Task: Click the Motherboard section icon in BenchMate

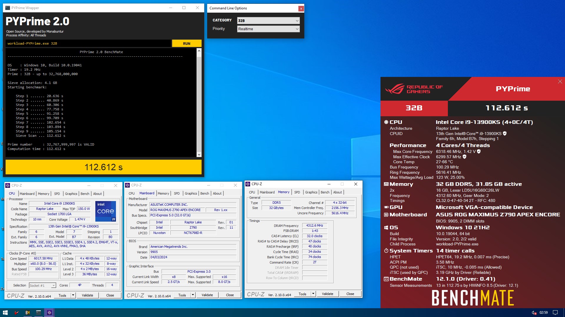Action: [386, 215]
